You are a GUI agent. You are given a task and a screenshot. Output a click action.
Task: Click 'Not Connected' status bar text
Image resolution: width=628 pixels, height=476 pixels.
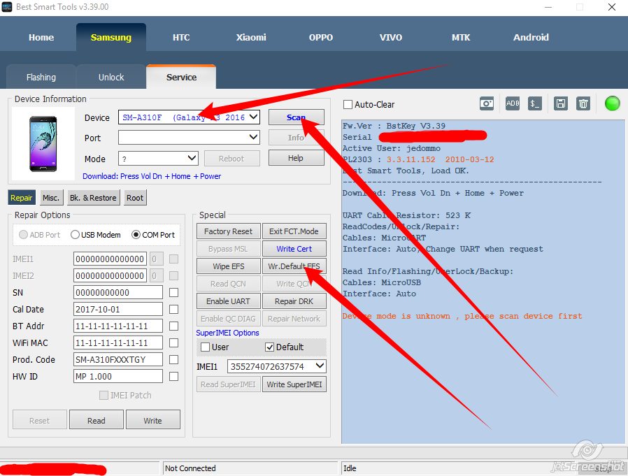(190, 468)
